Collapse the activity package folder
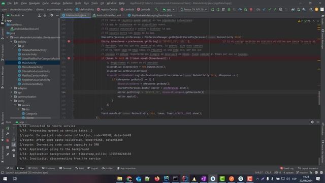The image size is (325, 183). pos(11,42)
